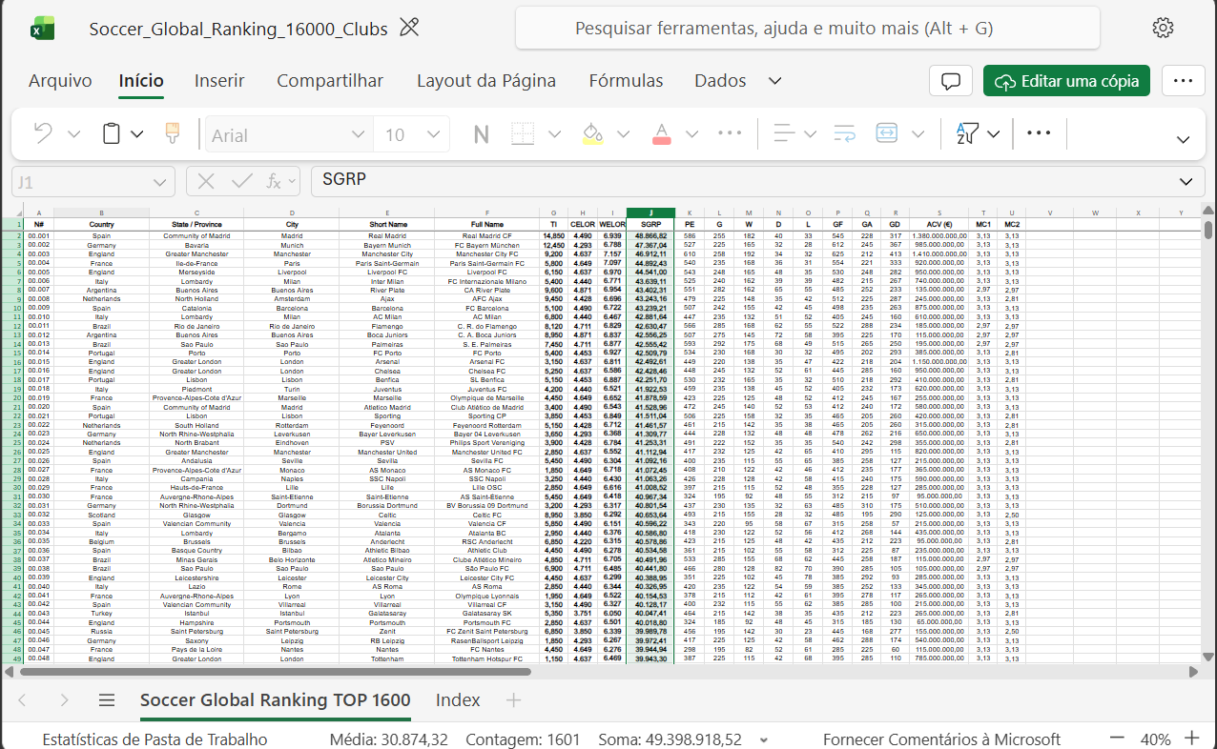
Task: Click the undo arrow icon
Action: pyautogui.click(x=44, y=133)
